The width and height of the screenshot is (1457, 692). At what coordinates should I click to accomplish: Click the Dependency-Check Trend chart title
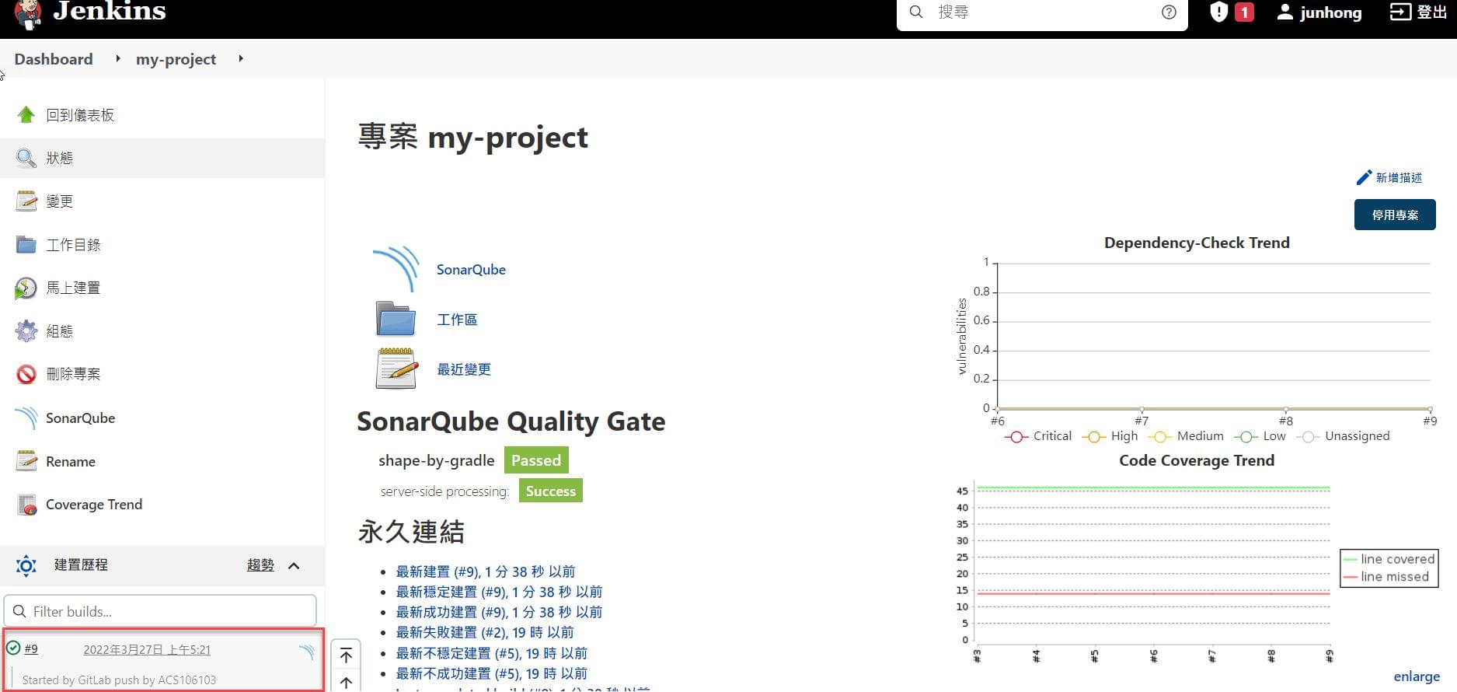[x=1197, y=243]
